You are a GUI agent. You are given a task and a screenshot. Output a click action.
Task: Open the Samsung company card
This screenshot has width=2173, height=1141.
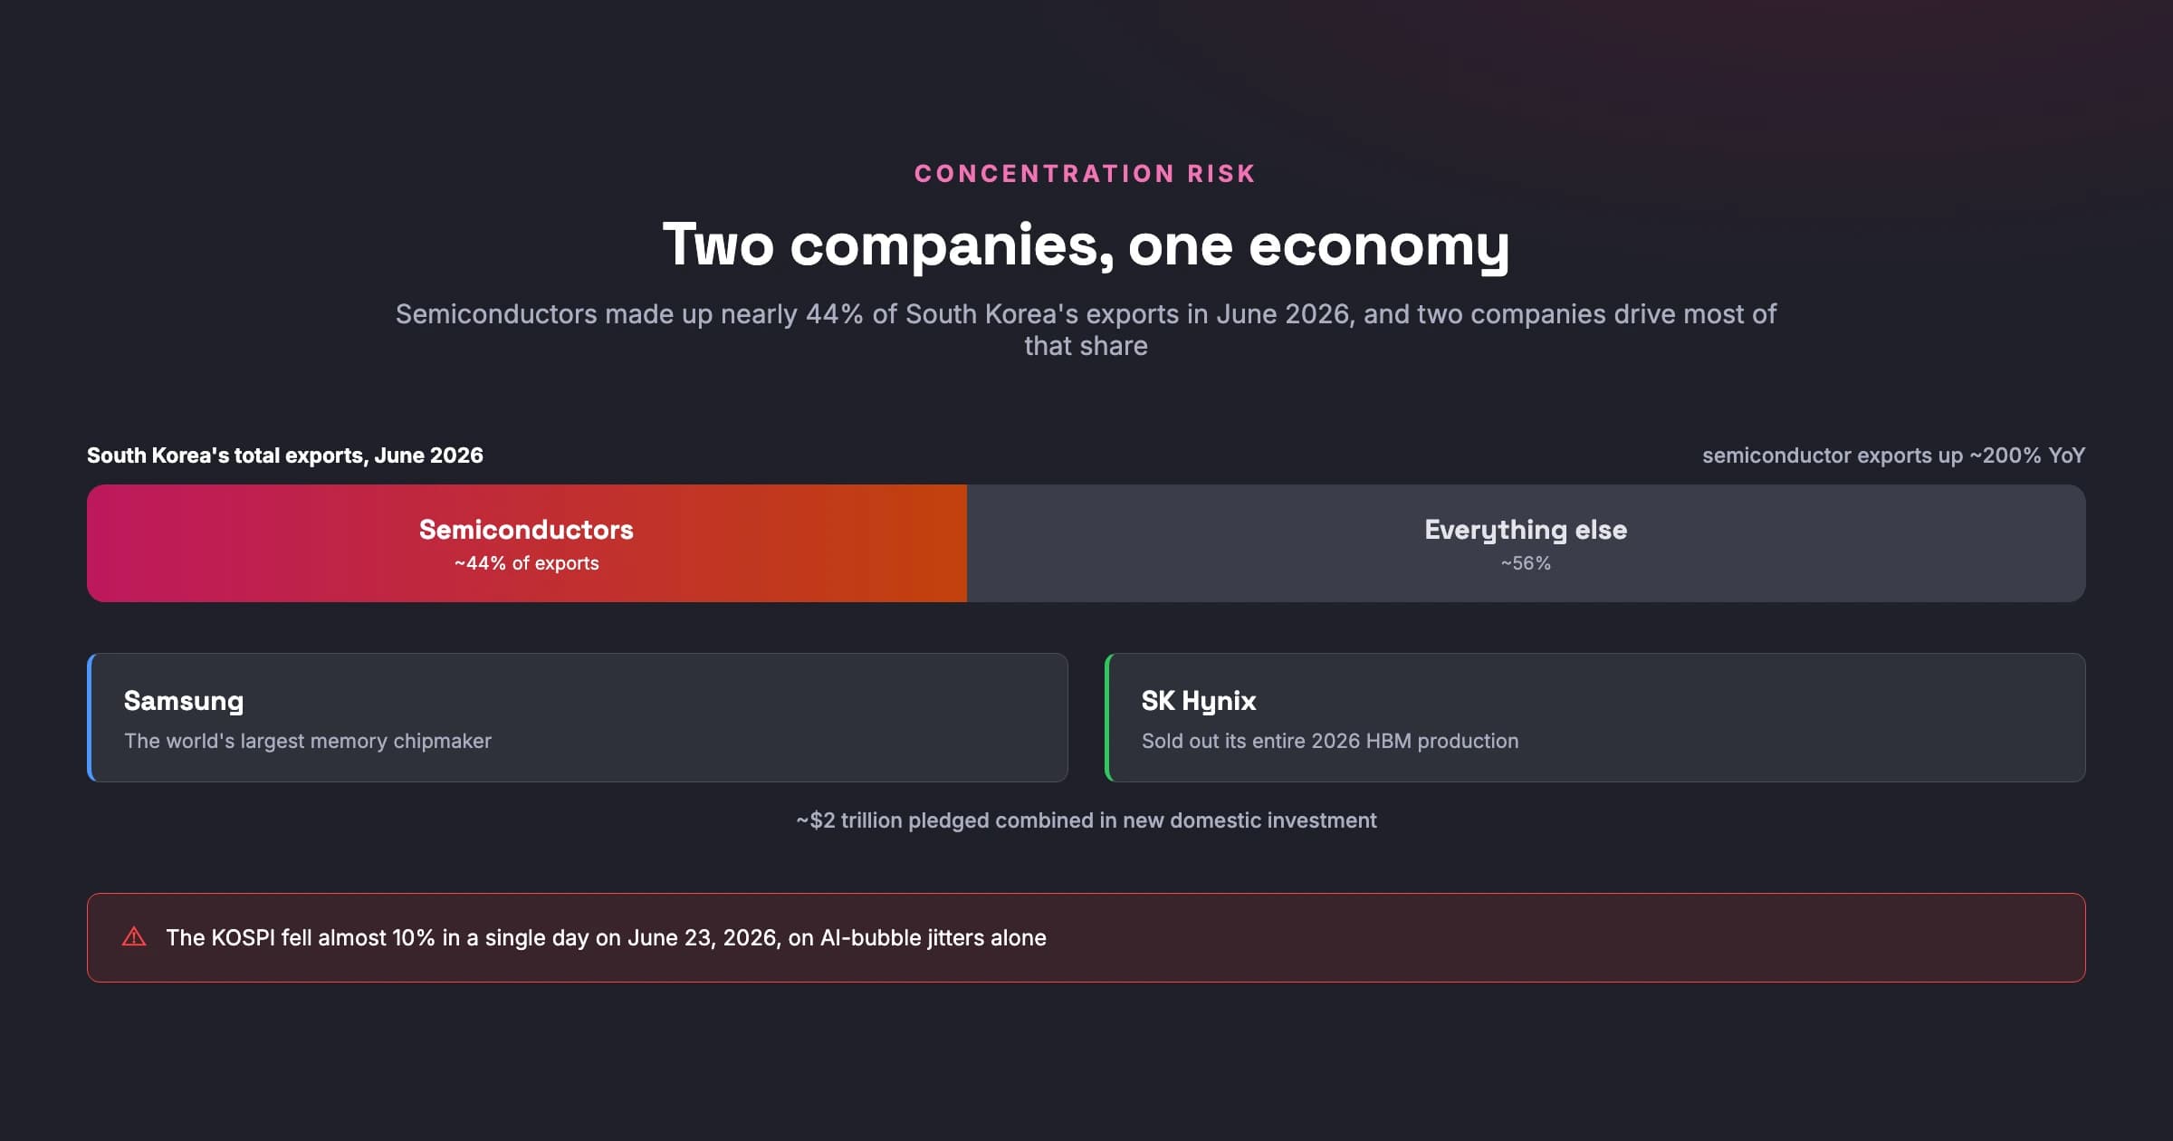[578, 717]
